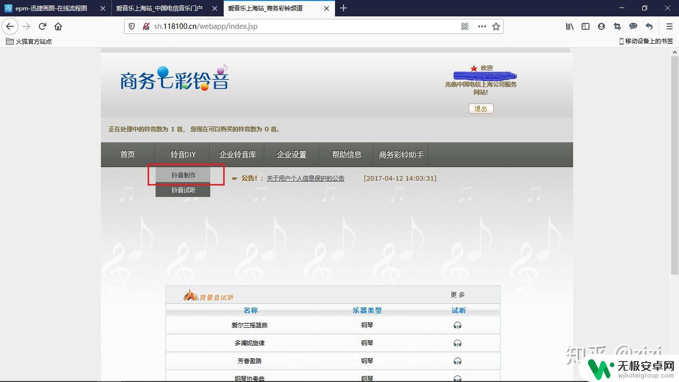Switch to 爱音乐上海站_中国电信音乐门户 tab
Screen dimensions: 679x382
pyautogui.click(x=167, y=8)
